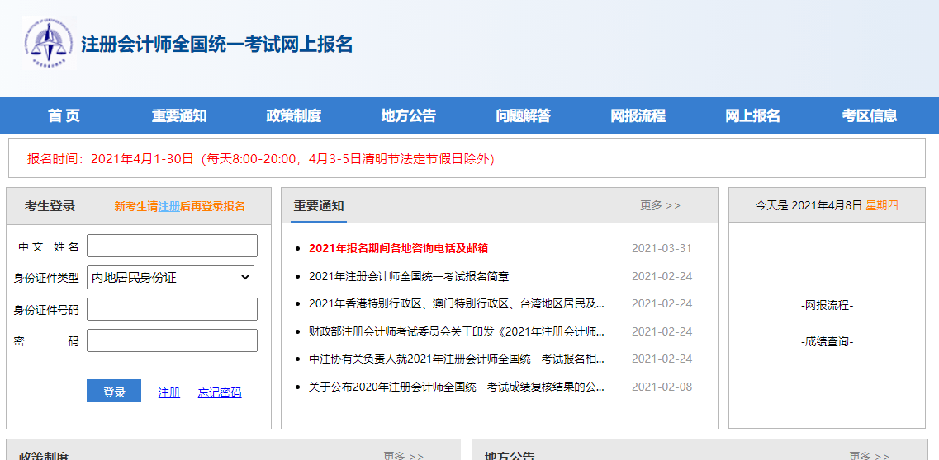
Task: Open 2021年报名期间各地咨询电话及邮箱 notice
Action: pos(398,248)
